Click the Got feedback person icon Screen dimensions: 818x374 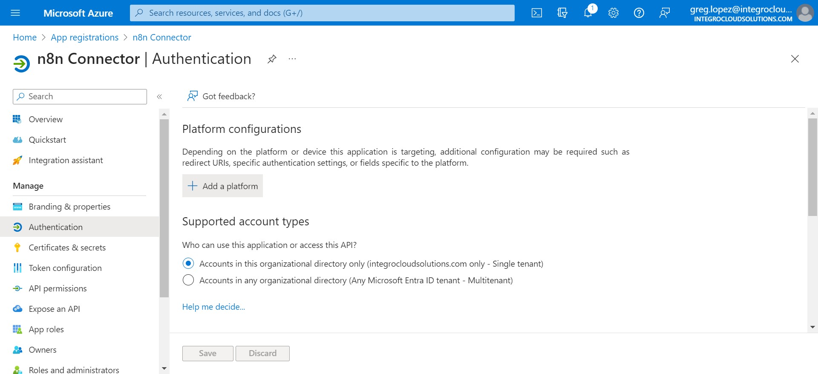click(193, 96)
